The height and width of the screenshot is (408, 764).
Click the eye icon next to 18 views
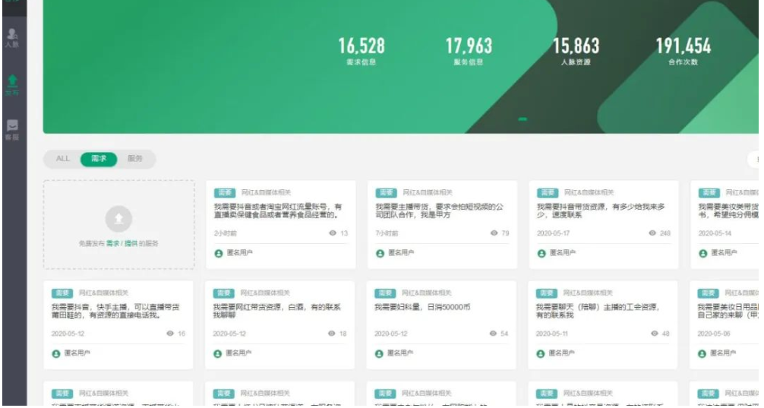click(x=331, y=334)
